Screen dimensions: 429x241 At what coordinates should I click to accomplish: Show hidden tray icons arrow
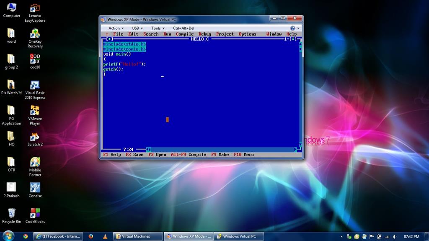(341, 237)
